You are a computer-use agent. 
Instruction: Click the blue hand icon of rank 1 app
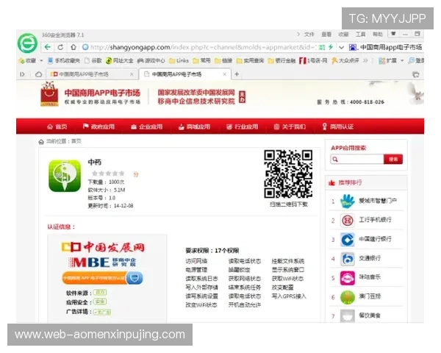348,201
